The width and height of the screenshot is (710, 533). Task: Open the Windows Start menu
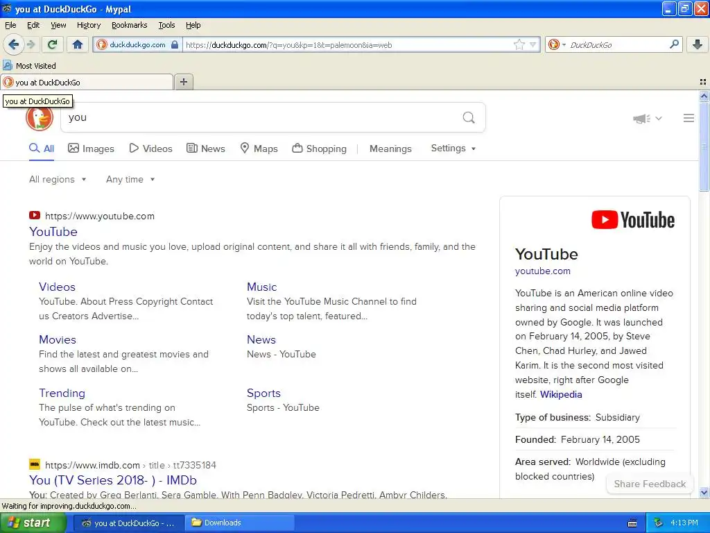tap(33, 523)
